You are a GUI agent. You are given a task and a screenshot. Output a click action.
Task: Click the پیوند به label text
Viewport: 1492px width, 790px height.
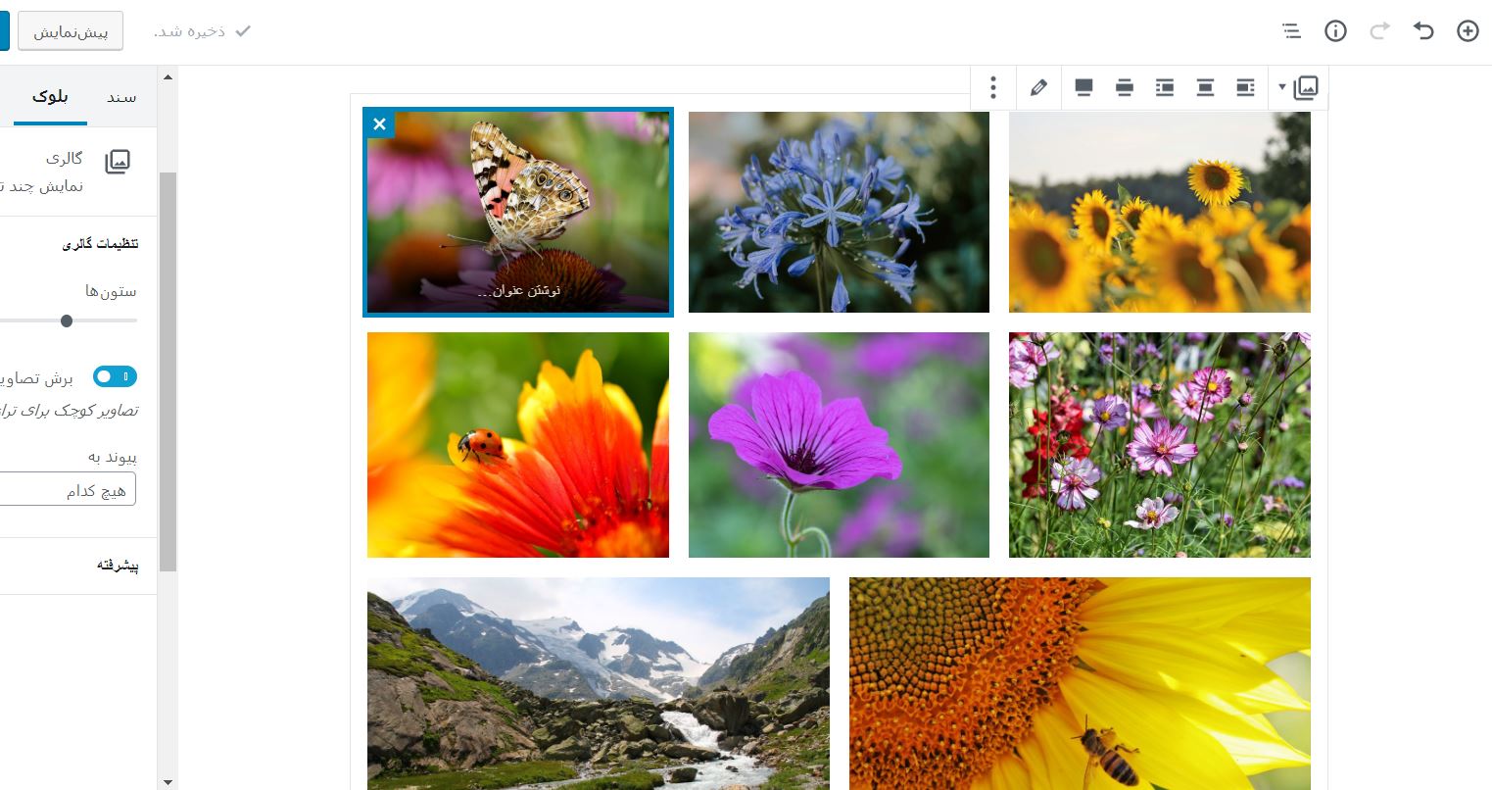113,456
